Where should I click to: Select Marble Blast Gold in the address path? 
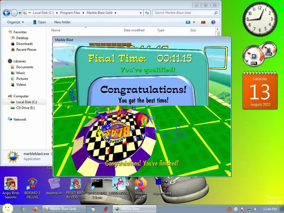tap(100, 13)
